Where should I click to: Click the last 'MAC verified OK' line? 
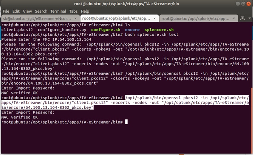[x=20, y=117]
